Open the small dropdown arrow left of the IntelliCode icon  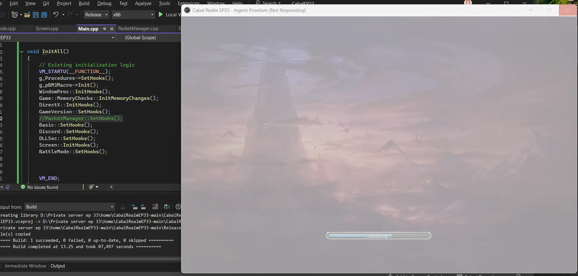point(2,187)
